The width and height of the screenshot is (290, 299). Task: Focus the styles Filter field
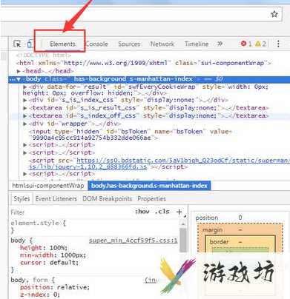[70, 212]
